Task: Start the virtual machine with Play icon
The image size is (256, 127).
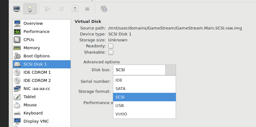Action: pos(48,9)
